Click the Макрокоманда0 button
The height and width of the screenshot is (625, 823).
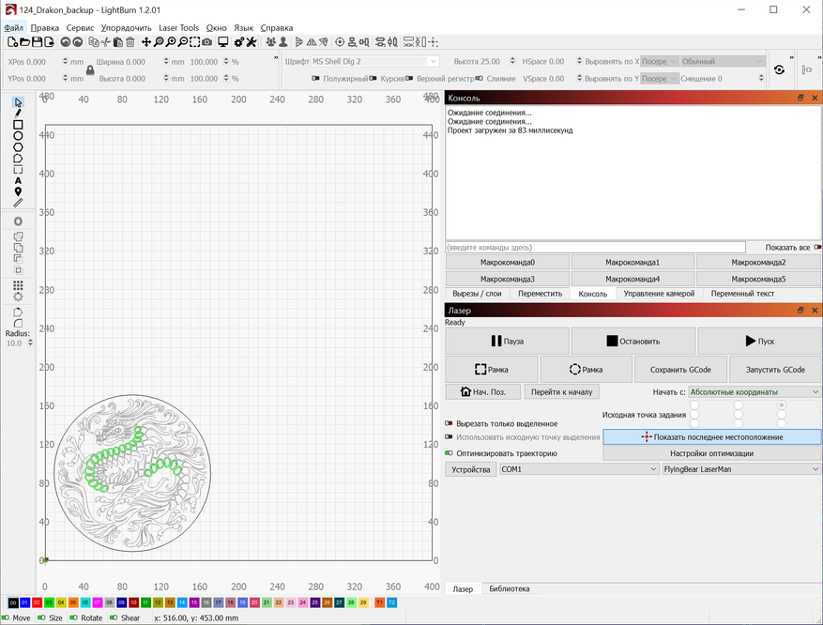coord(508,262)
